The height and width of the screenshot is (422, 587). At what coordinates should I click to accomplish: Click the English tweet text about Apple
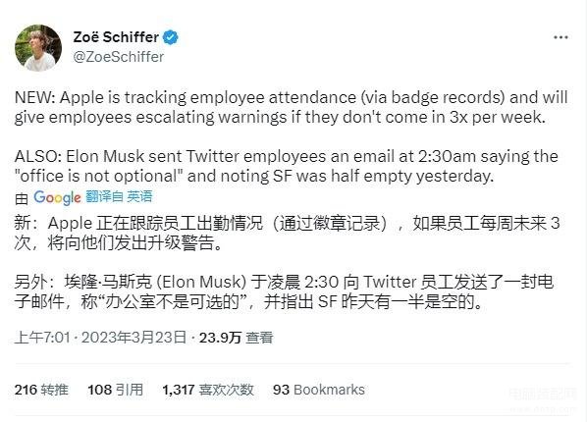pyautogui.click(x=292, y=107)
